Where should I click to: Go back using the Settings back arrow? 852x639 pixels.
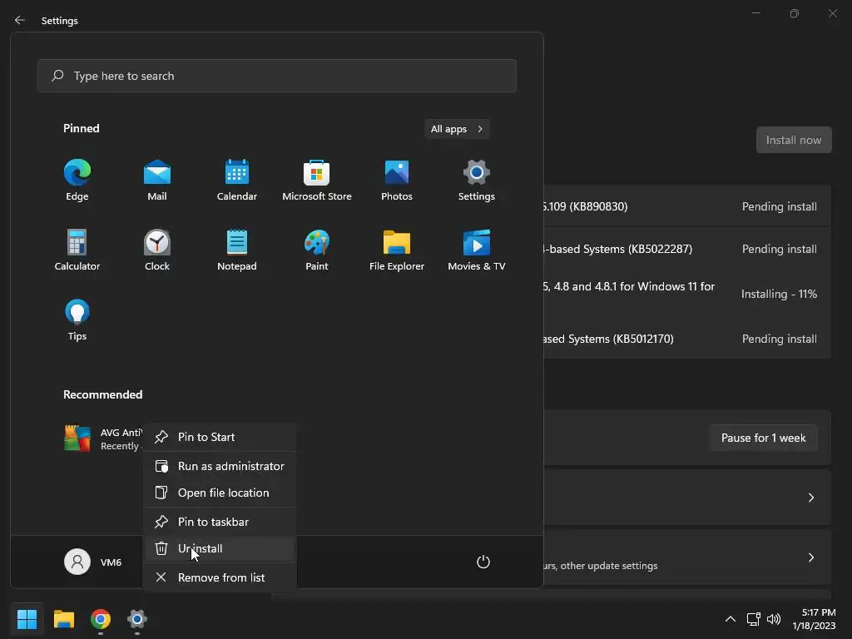click(x=20, y=20)
